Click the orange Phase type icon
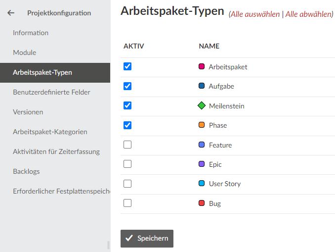The height and width of the screenshot is (252, 335). click(201, 125)
